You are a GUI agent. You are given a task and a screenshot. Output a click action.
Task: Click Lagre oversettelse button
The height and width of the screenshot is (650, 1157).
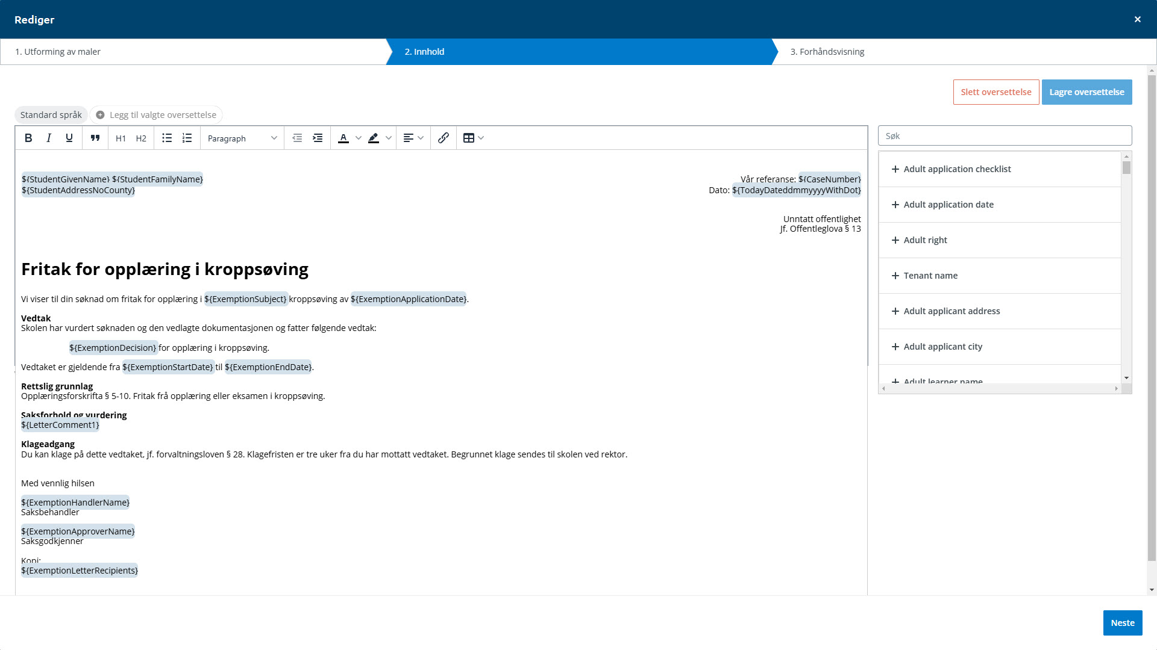pyautogui.click(x=1086, y=92)
